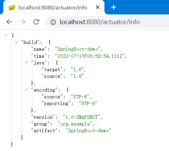Reload the actuator info page
The width and height of the screenshot is (169, 151).
point(36,22)
